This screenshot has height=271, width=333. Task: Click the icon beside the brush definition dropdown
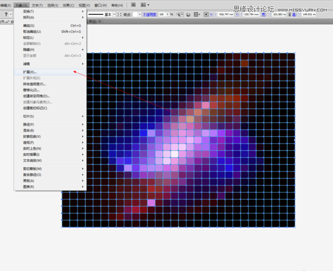tap(119, 14)
